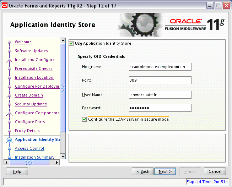Click the Specify OID Credentials heading
232x187 pixels.
tap(101, 57)
